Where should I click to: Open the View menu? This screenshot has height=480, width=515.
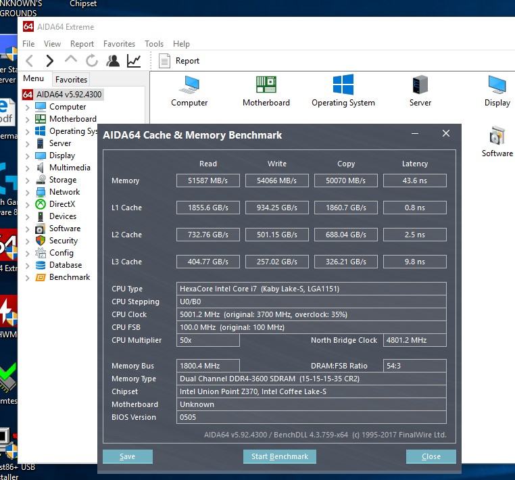click(x=52, y=44)
